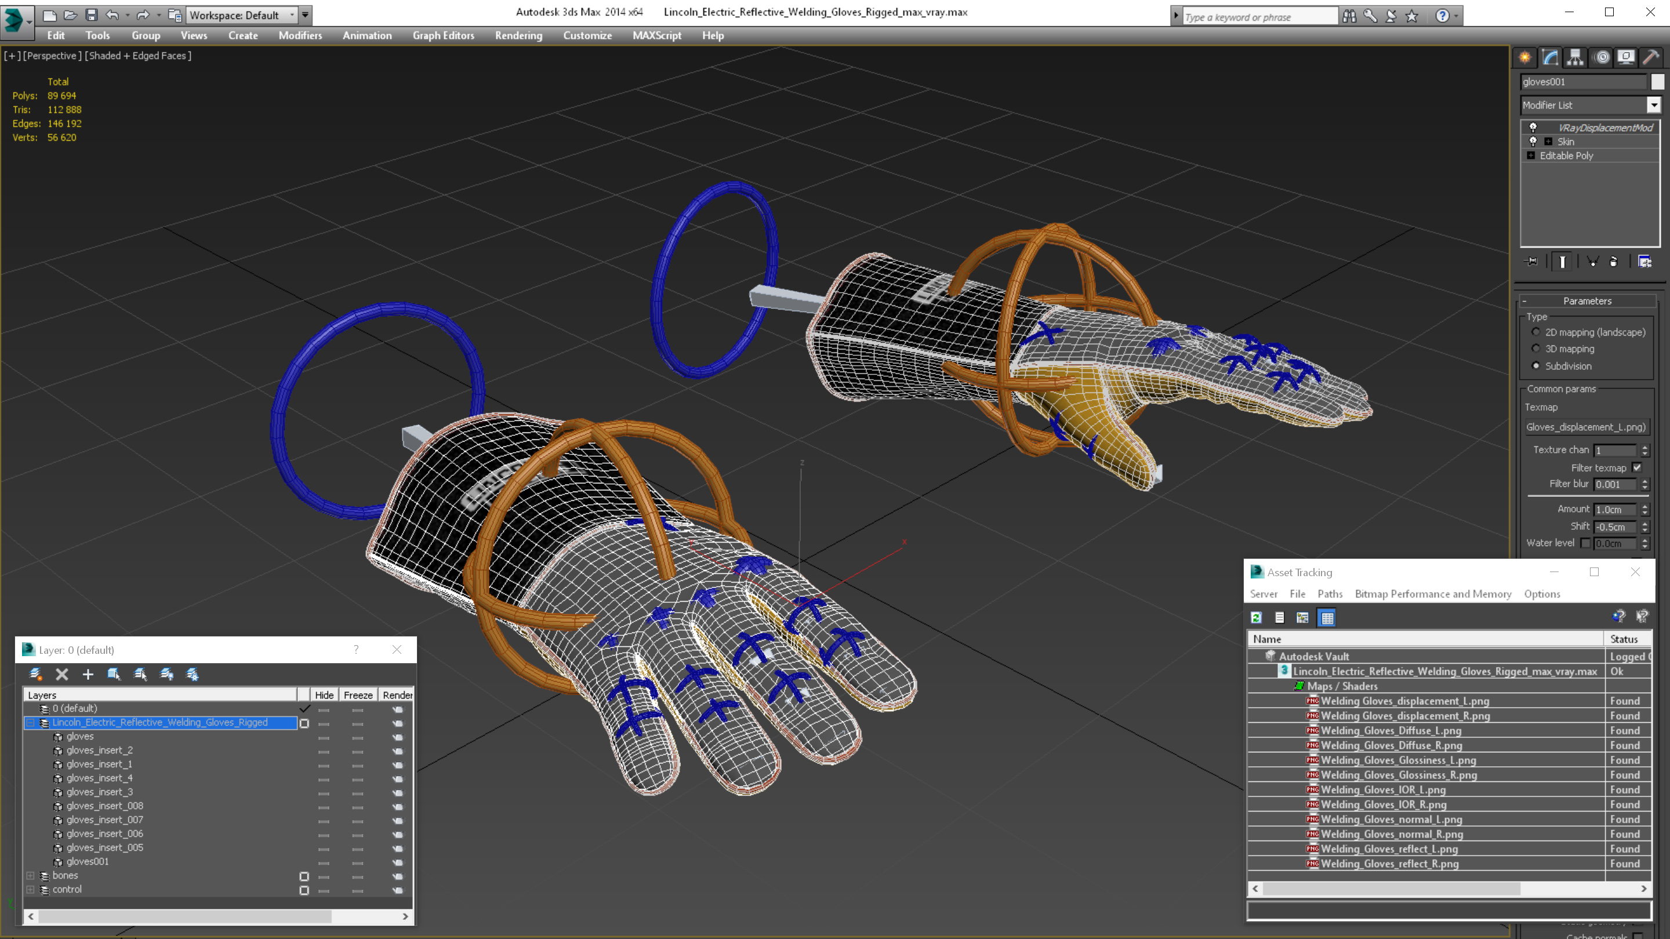Click Remove Modifier trash icon
This screenshot has width=1670, height=939.
1614,261
